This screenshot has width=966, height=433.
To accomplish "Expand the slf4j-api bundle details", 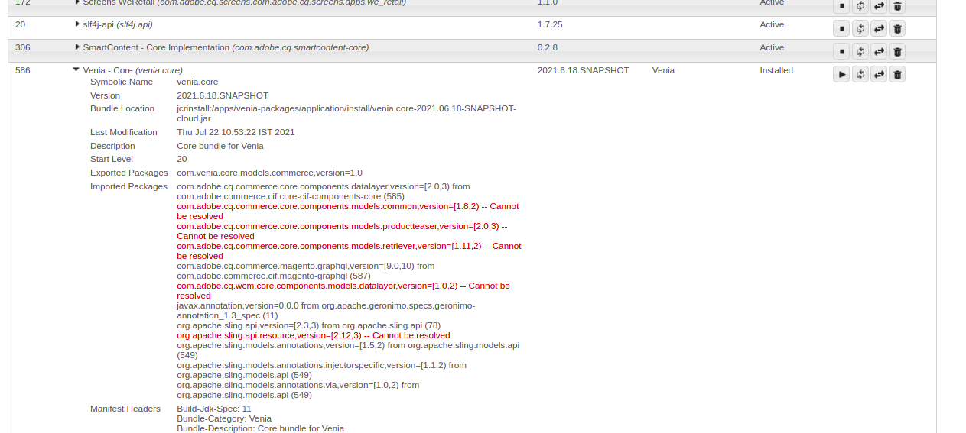I will pos(77,24).
